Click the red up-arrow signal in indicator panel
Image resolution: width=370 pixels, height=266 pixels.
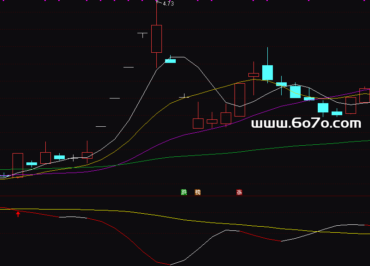pos(18,214)
